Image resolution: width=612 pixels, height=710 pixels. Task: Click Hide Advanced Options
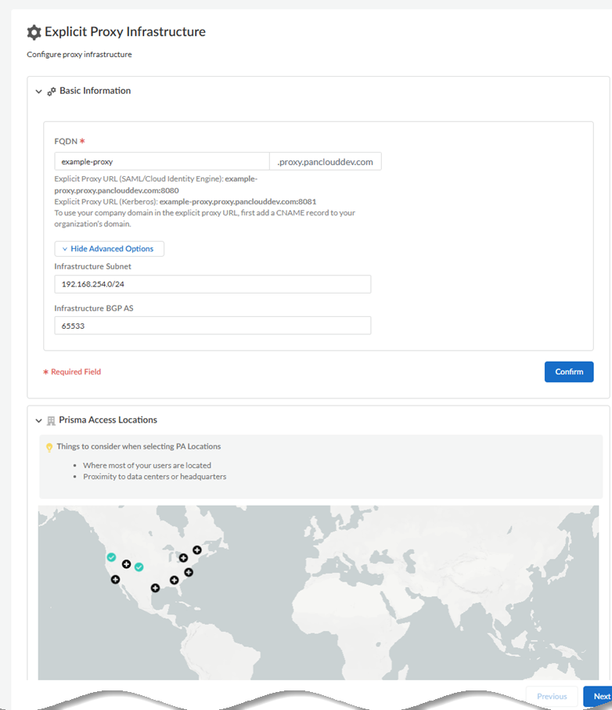(x=109, y=248)
